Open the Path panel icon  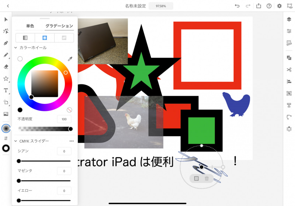pyautogui.click(x=289, y=117)
